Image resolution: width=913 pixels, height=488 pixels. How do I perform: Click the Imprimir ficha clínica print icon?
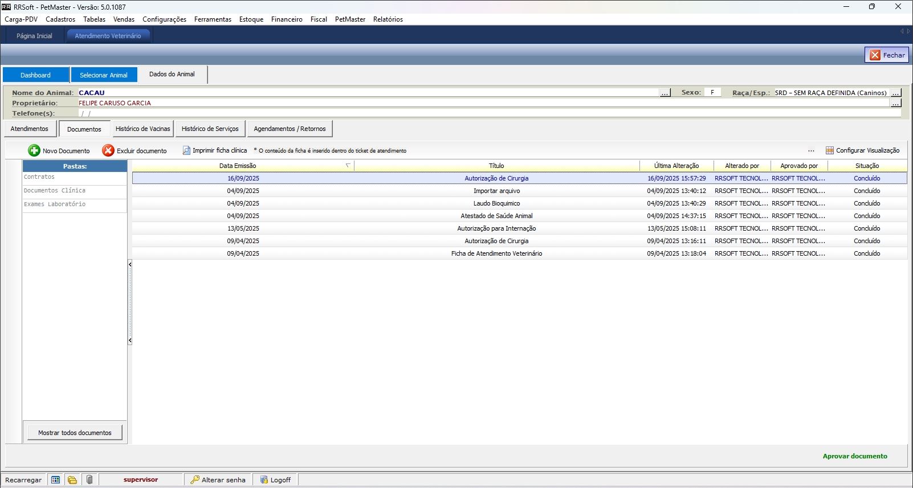[186, 150]
